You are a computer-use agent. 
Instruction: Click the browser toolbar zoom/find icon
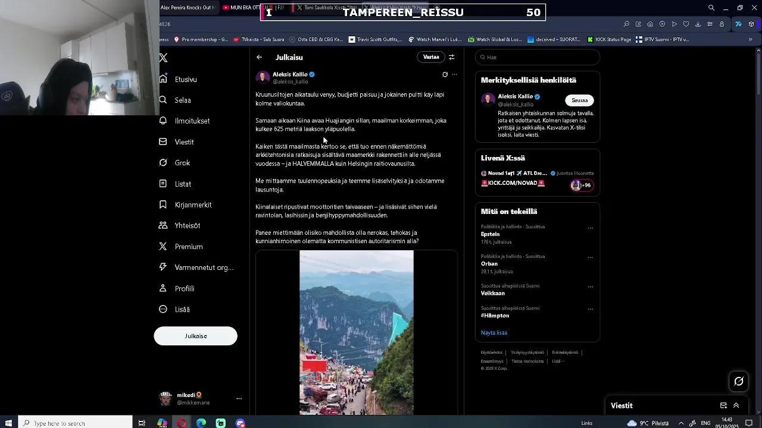coord(626,24)
